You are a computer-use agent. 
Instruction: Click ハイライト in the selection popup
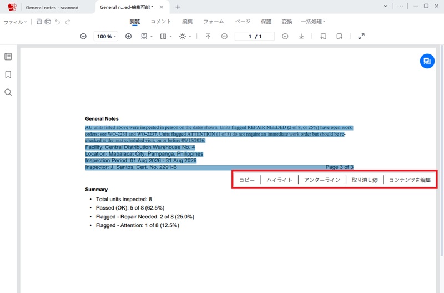coord(279,180)
